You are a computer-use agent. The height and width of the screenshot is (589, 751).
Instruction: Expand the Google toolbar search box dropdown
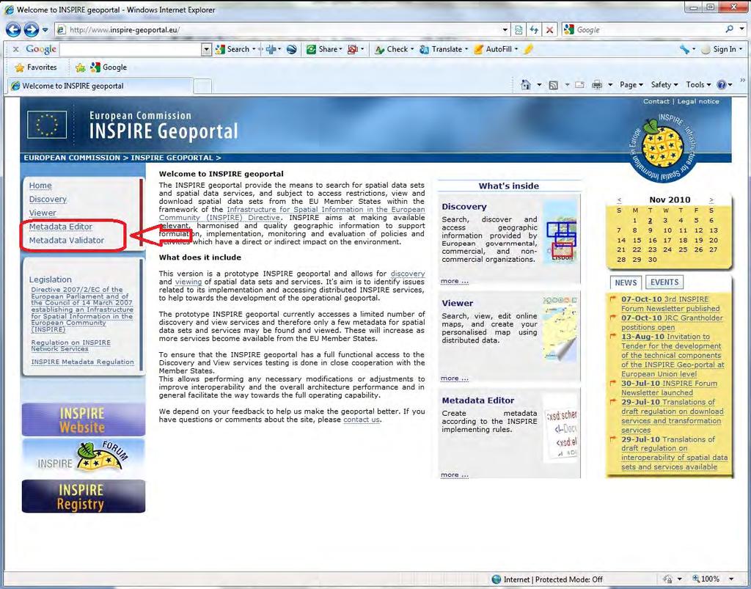point(206,49)
